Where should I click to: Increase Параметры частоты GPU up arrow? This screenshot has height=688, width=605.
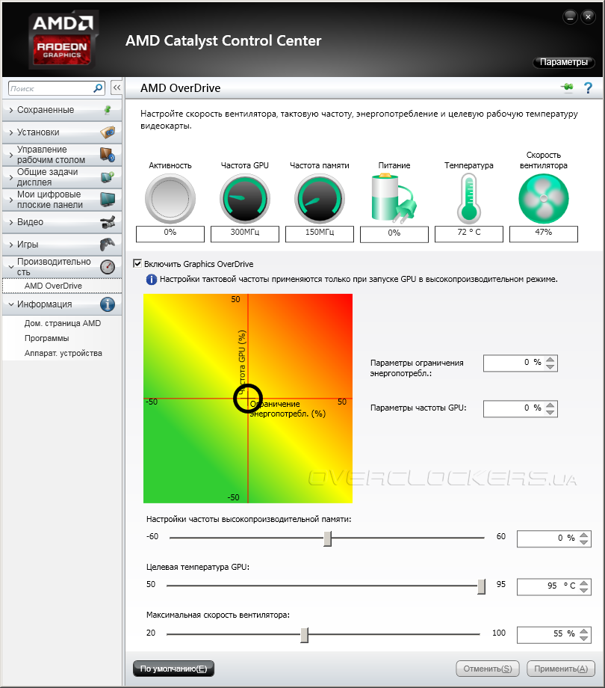550,405
